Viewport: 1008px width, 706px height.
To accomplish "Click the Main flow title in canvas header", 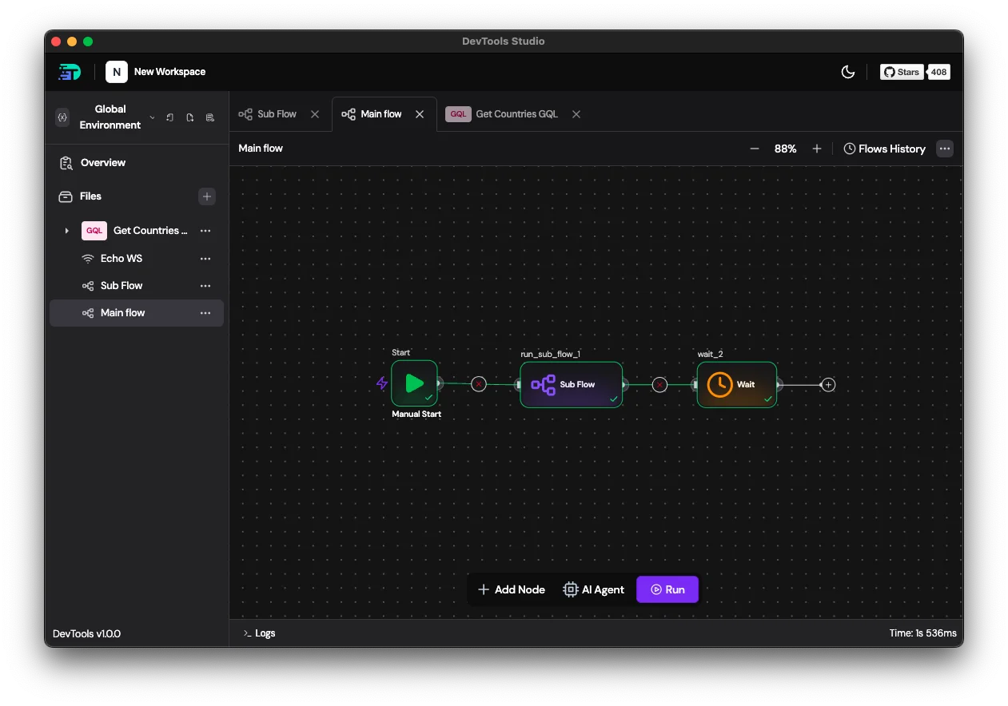I will pos(261,149).
